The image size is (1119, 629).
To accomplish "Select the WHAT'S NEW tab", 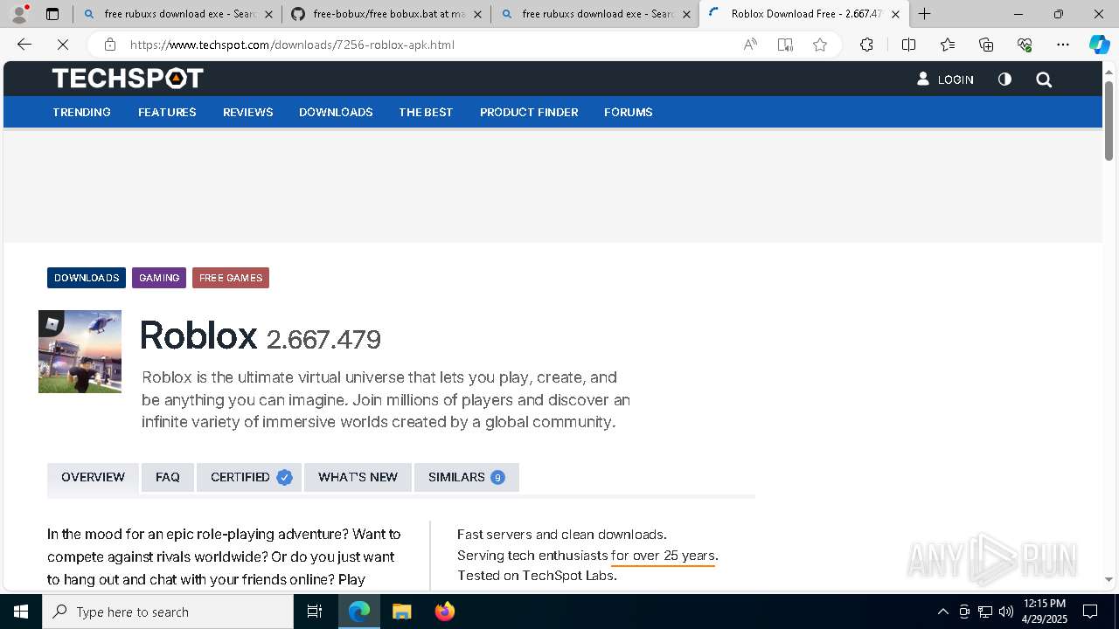I will [358, 477].
